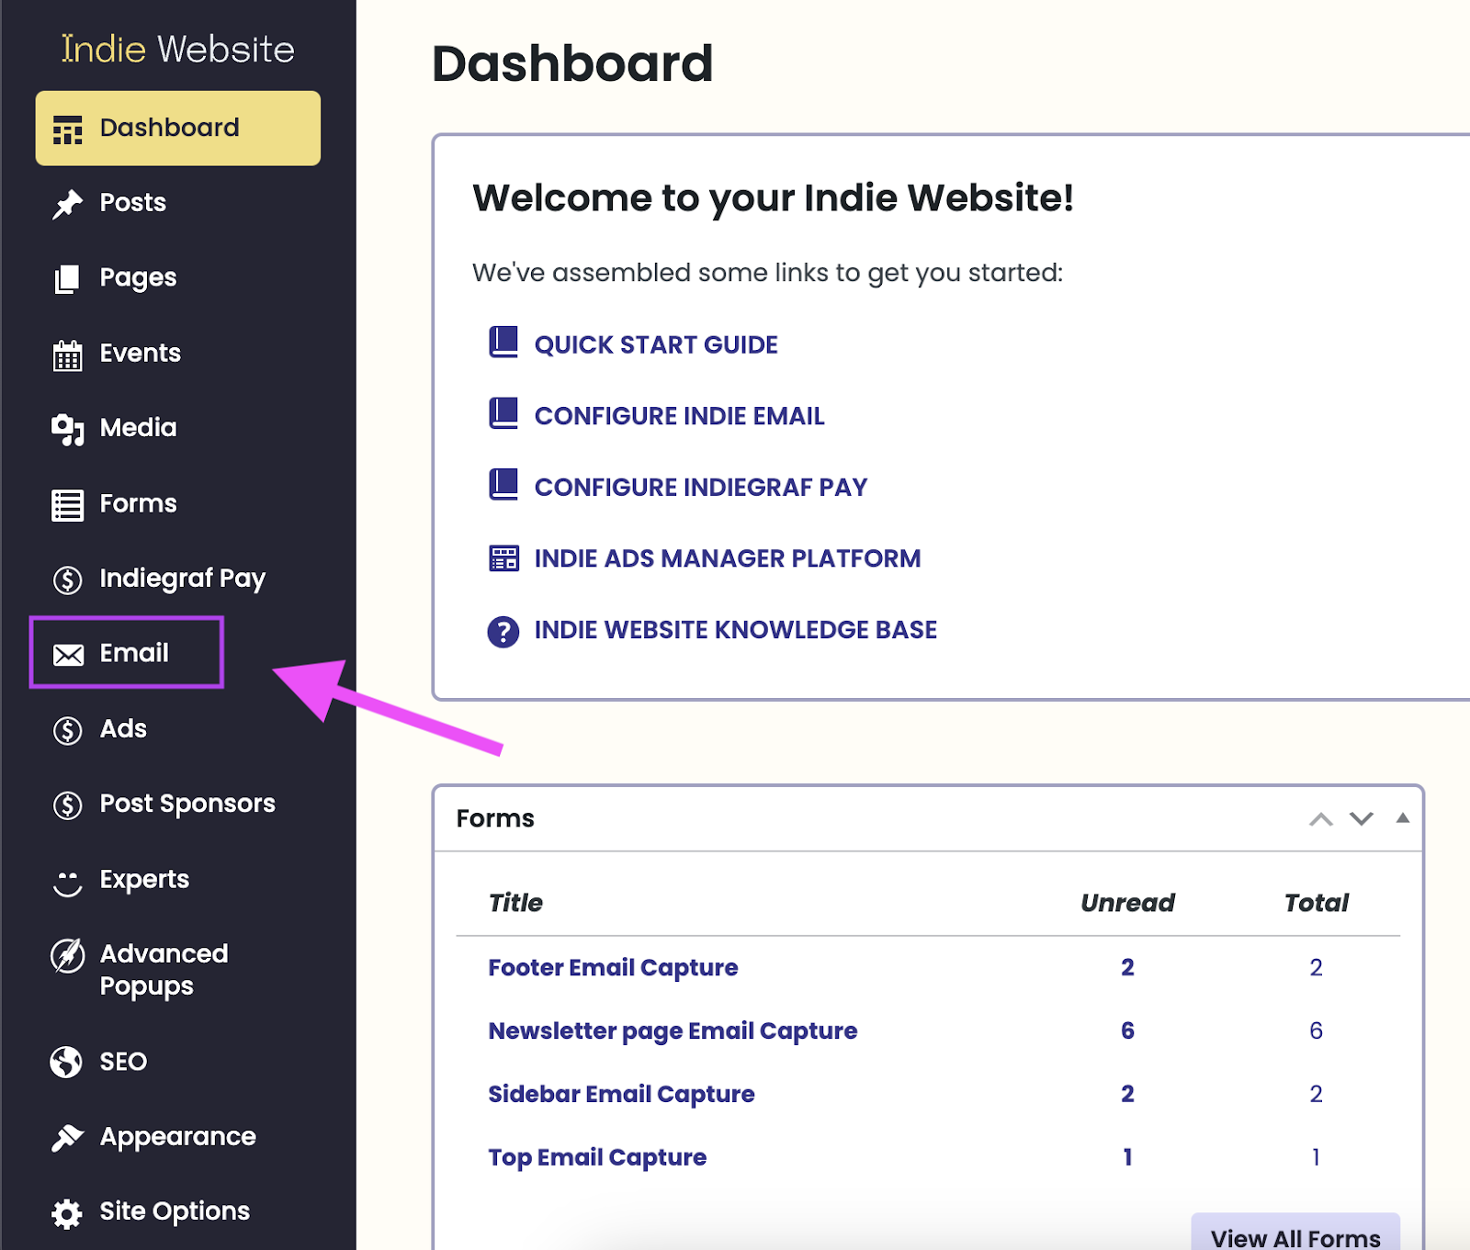Move Forms widget down with chevron
Screen dimensions: 1470x1250
tap(1361, 819)
